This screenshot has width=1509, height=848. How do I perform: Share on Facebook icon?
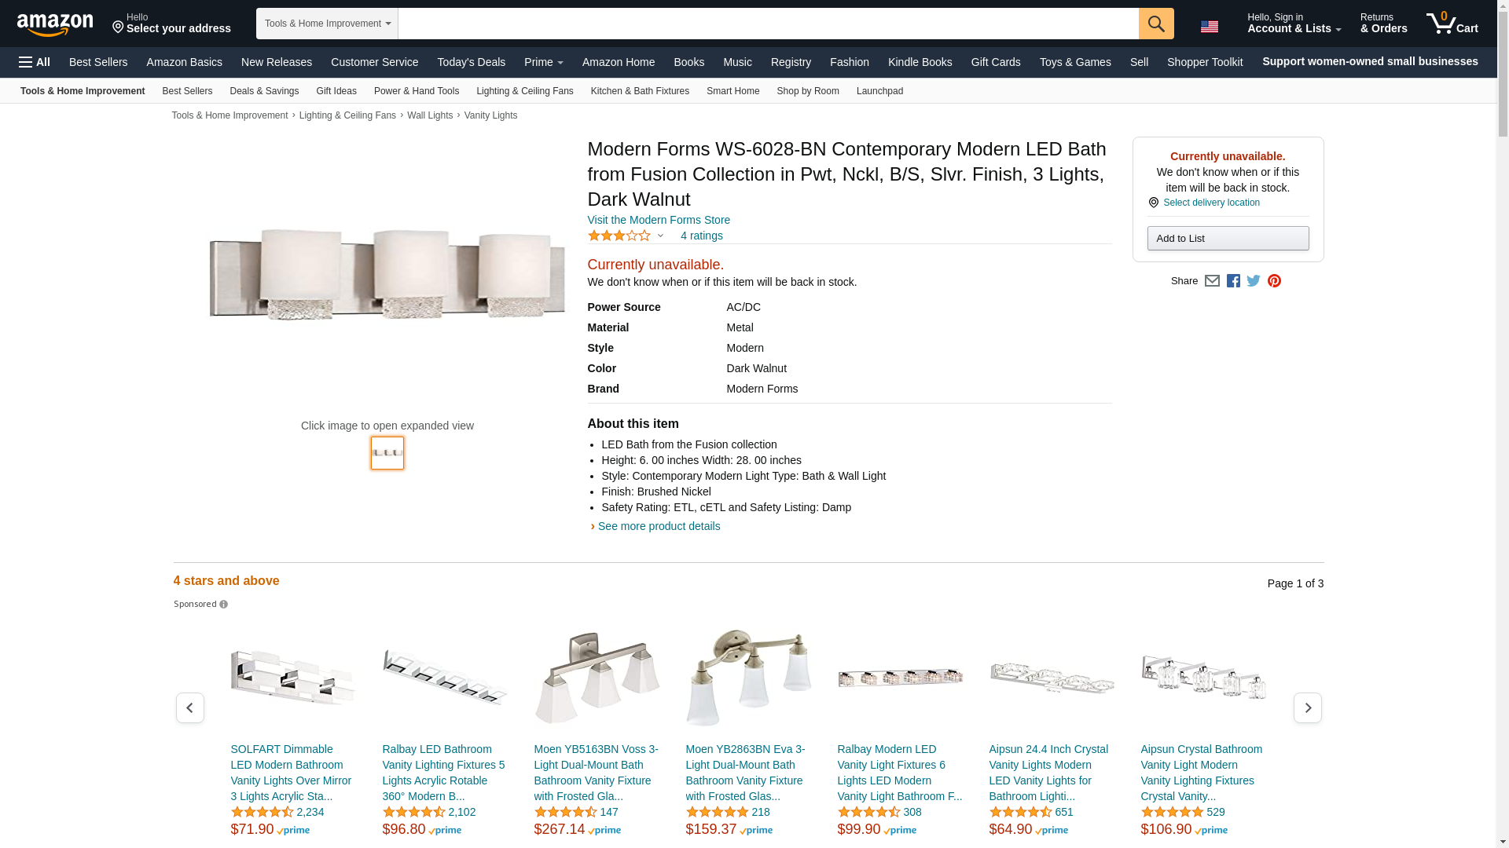[x=1233, y=281]
